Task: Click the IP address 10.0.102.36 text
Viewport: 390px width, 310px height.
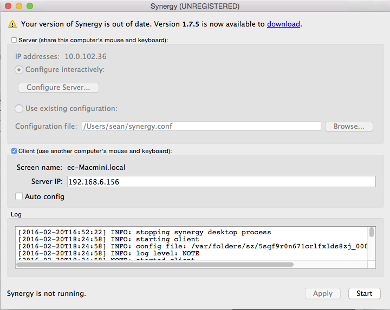Action: point(86,57)
